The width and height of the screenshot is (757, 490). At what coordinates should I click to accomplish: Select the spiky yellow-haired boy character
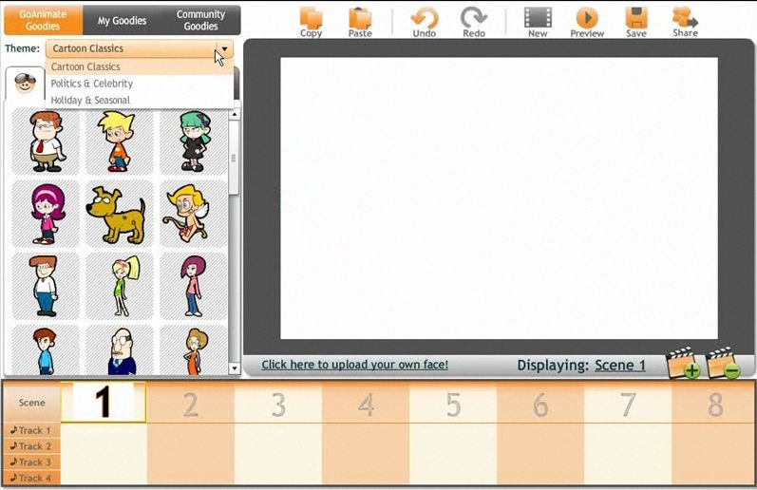pyautogui.click(x=120, y=141)
